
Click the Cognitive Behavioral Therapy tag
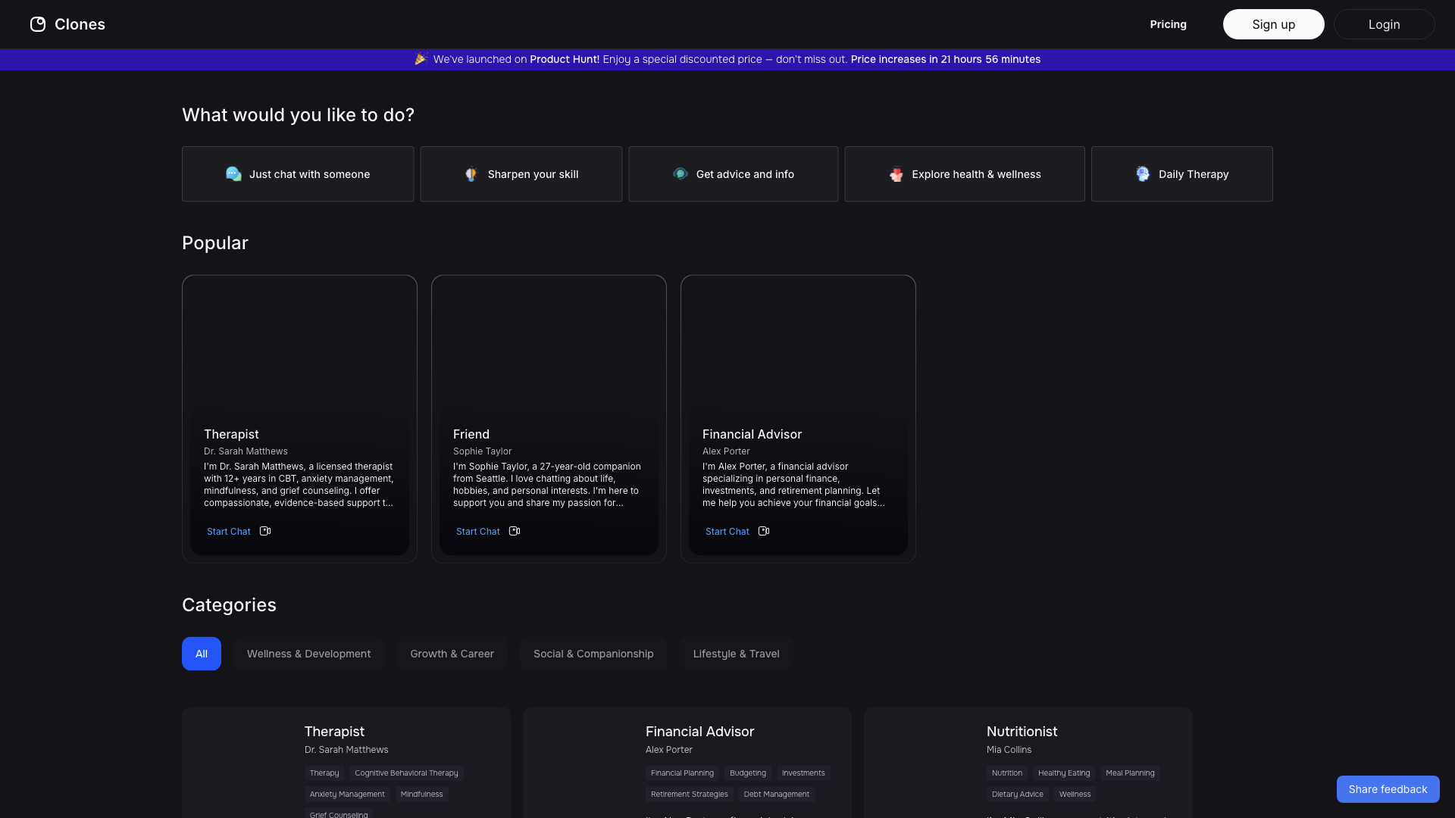pyautogui.click(x=406, y=773)
